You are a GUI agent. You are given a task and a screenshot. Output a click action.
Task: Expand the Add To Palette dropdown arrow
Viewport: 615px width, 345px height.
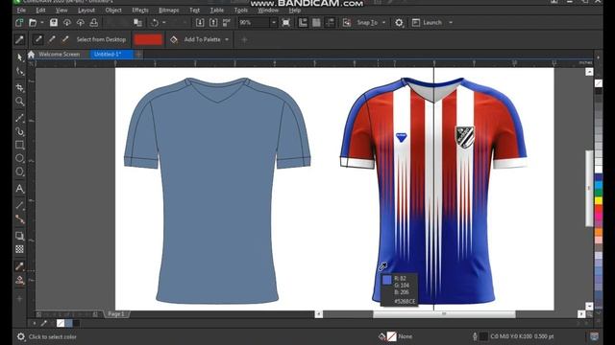coord(227,39)
